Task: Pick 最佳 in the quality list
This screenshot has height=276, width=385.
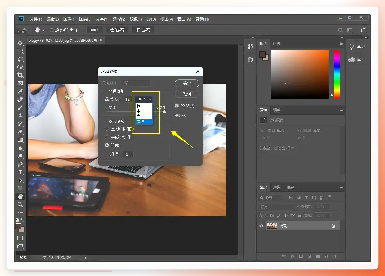Action: click(x=144, y=122)
